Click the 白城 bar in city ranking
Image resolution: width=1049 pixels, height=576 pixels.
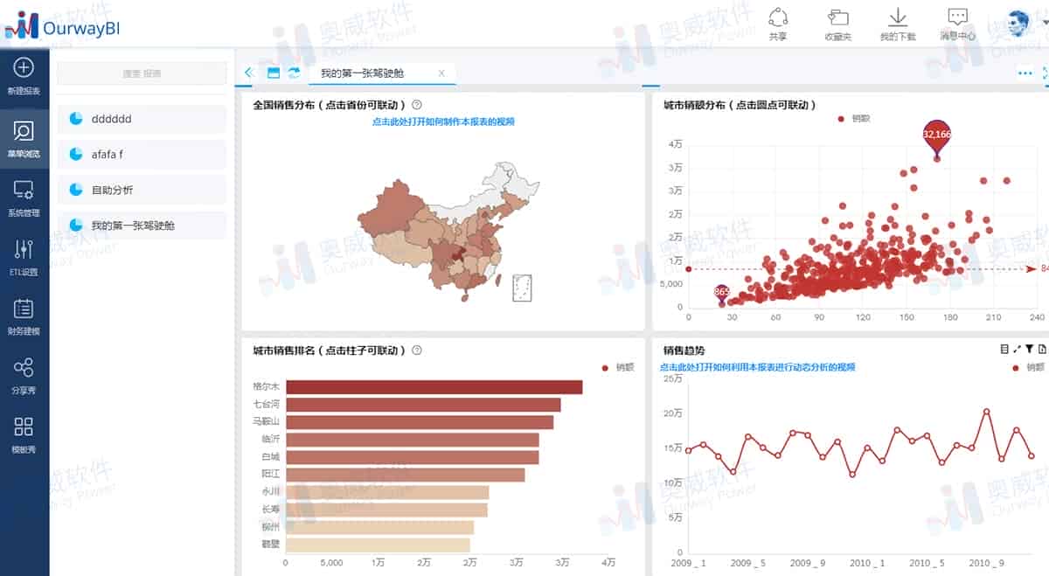click(x=413, y=457)
